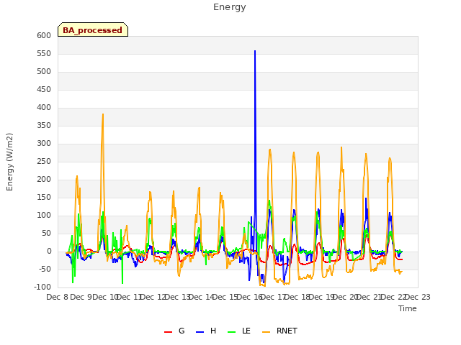
Task: Click the 0 y-axis tick value
Action: (x=49, y=252)
